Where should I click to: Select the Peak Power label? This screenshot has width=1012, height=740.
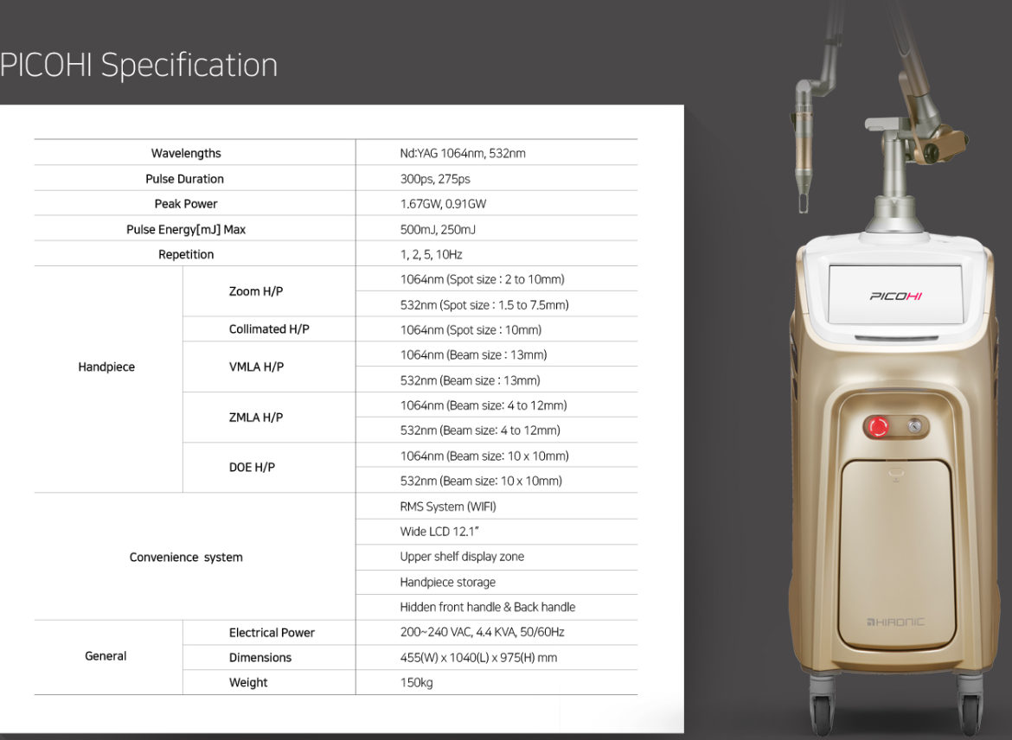186,204
